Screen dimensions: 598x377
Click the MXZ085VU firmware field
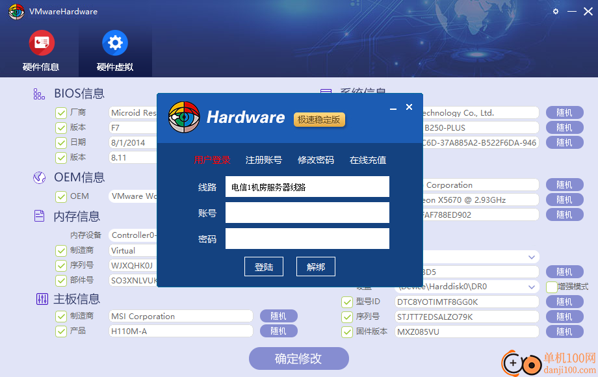click(x=467, y=331)
